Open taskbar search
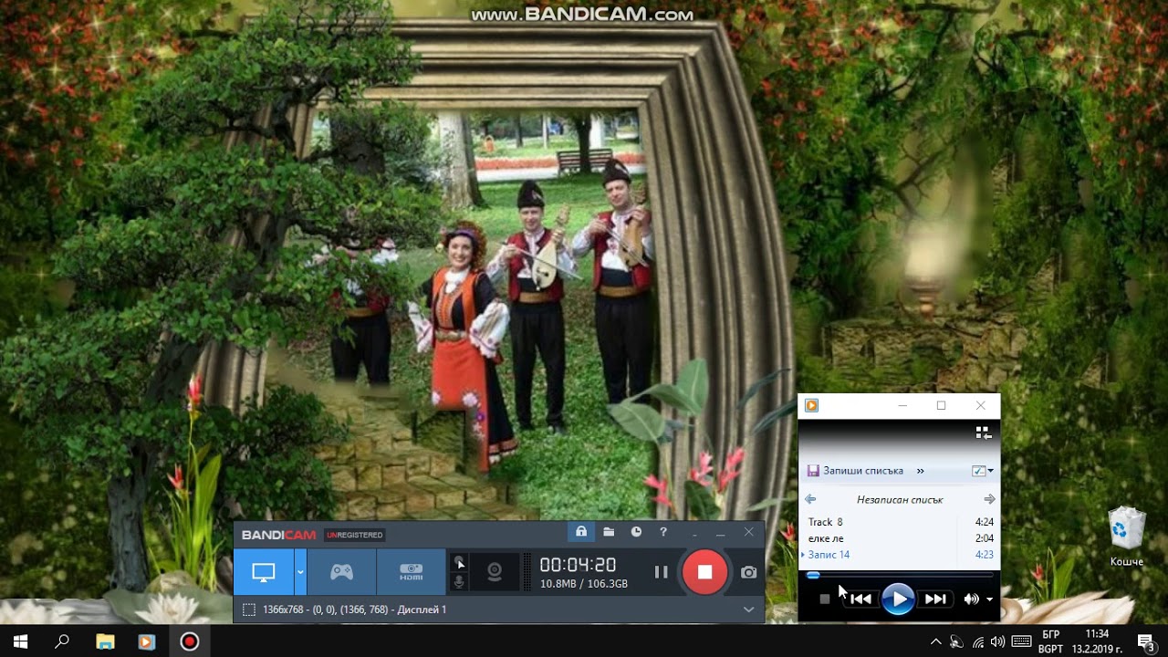1168x657 pixels. pos(62,641)
